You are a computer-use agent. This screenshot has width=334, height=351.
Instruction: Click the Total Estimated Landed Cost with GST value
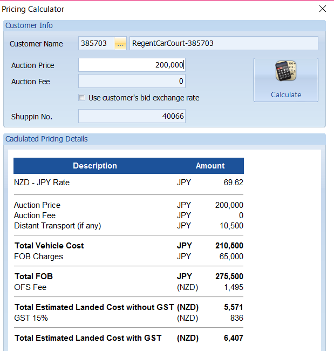pyautogui.click(x=233, y=338)
